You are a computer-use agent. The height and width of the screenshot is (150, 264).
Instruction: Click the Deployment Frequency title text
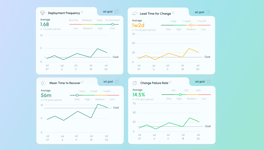pos(64,13)
